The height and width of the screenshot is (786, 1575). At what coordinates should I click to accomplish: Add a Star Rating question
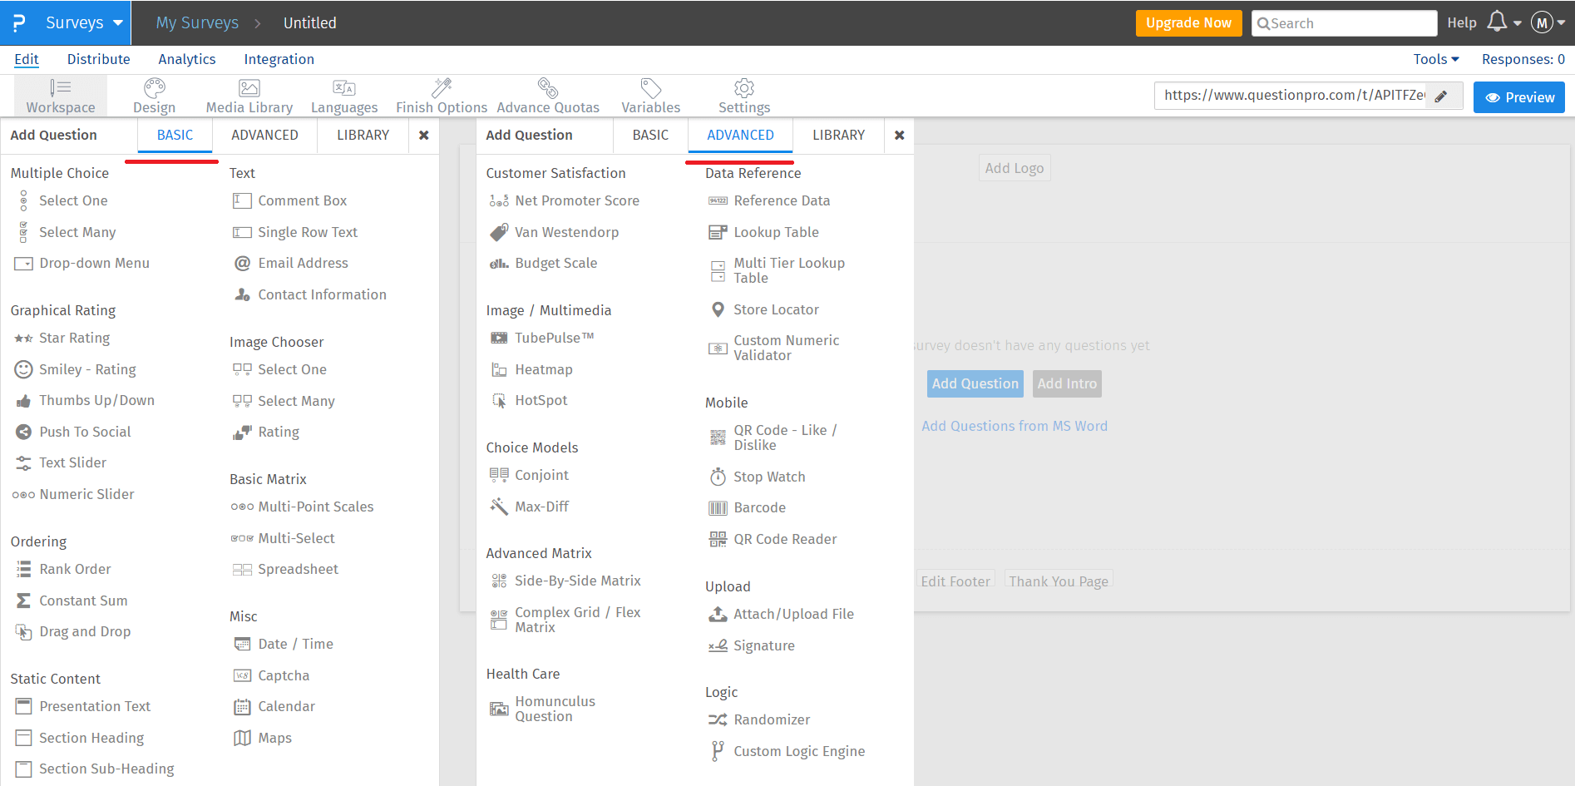click(74, 338)
